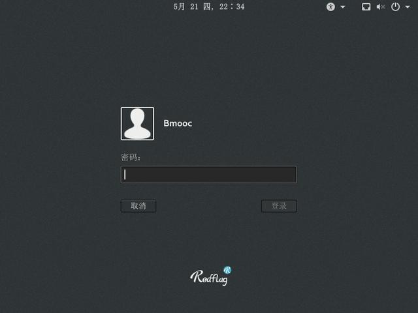
Task: Expand the arrow next to power icon
Action: pos(408,7)
